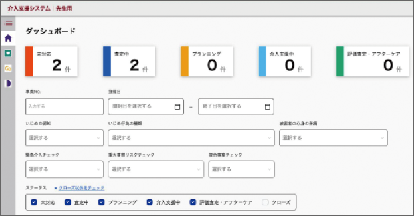Select the orange プランニング summary card

[207, 62]
